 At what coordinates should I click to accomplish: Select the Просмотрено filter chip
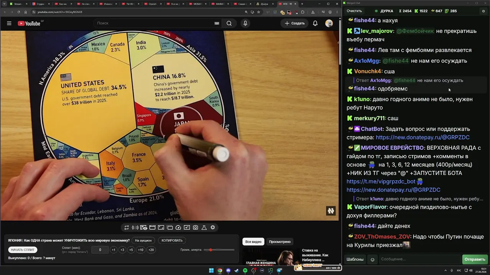pyautogui.click(x=280, y=242)
